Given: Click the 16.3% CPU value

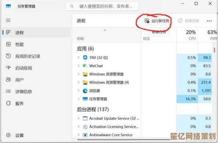Looking at the screenshot, I should [x=190, y=99].
